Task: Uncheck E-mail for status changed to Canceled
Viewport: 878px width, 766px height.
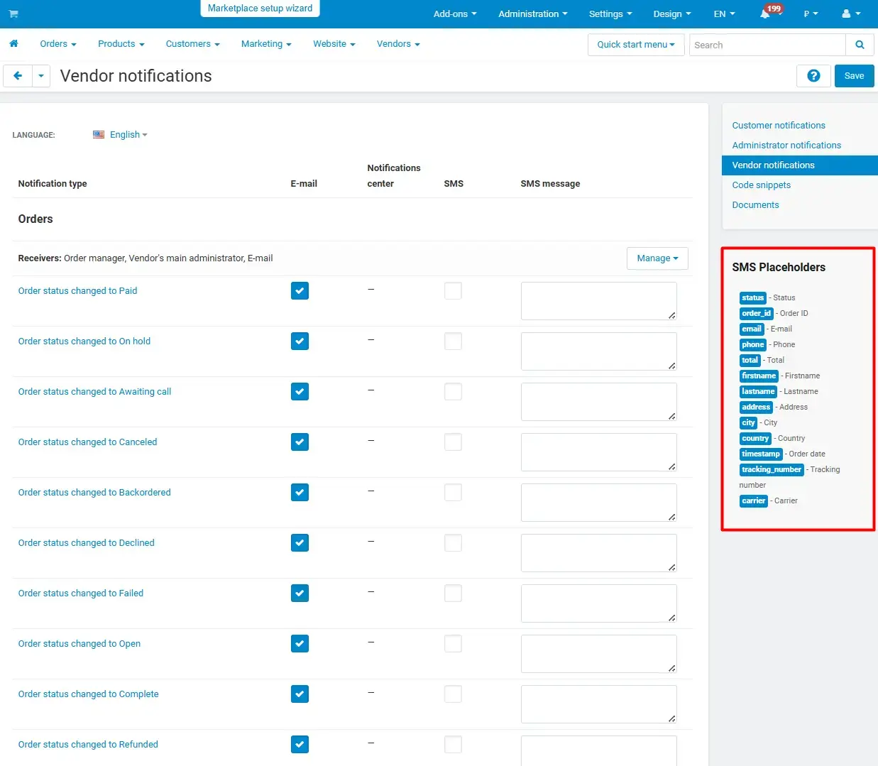Action: coord(300,442)
